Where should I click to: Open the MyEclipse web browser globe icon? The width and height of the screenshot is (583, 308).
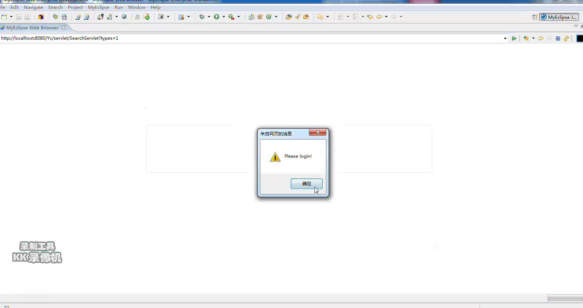[x=124, y=17]
